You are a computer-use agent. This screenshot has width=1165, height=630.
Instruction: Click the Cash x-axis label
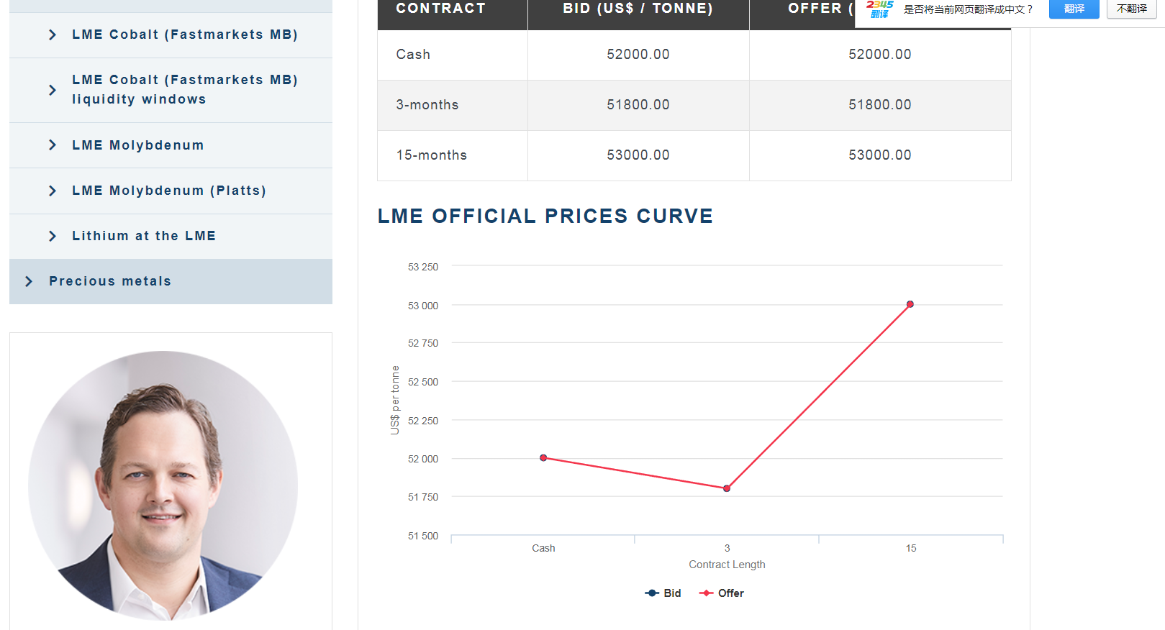pyautogui.click(x=543, y=548)
